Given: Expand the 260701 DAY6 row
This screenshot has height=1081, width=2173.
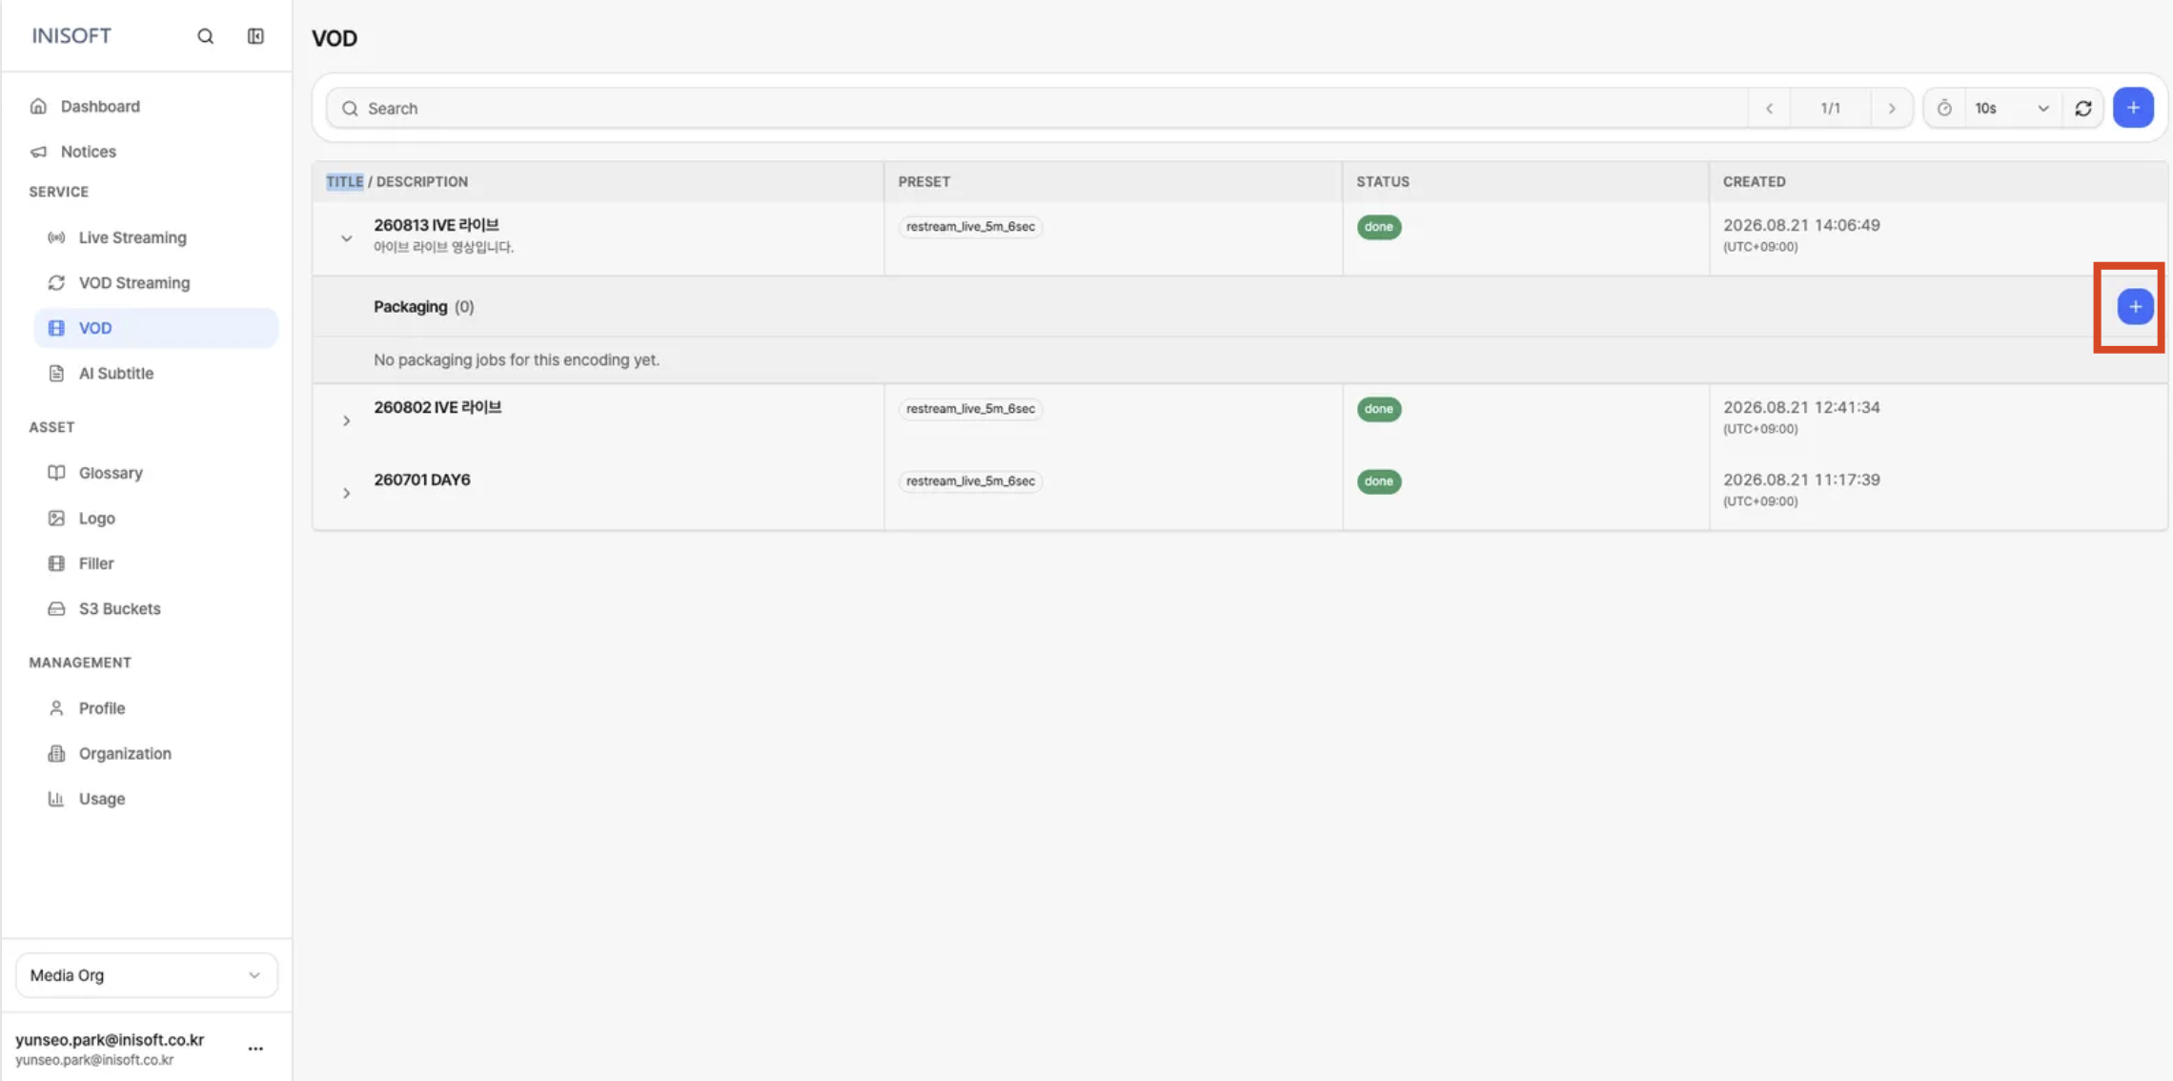Looking at the screenshot, I should click(x=347, y=493).
